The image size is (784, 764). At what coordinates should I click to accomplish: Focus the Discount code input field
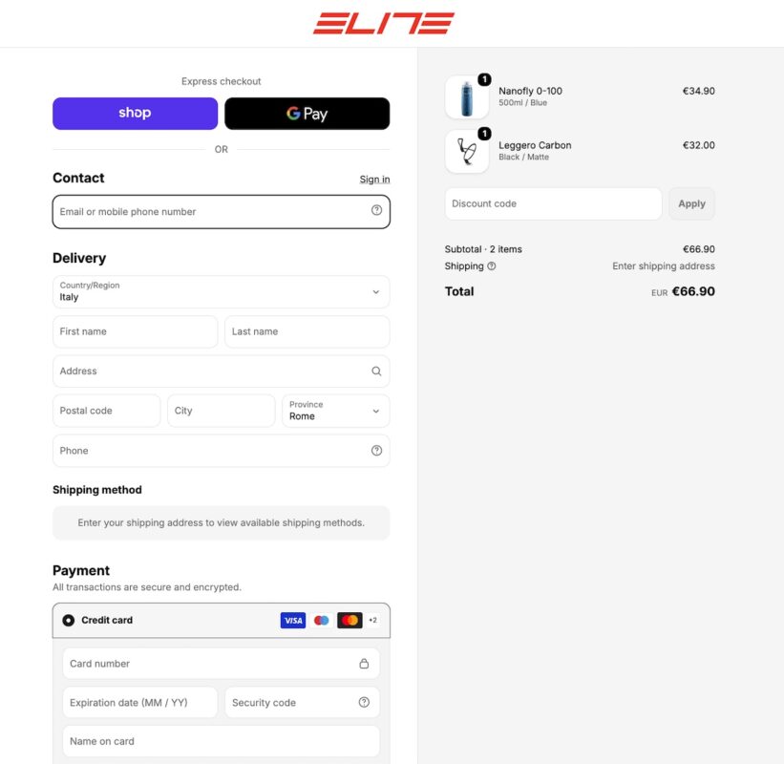coord(554,203)
